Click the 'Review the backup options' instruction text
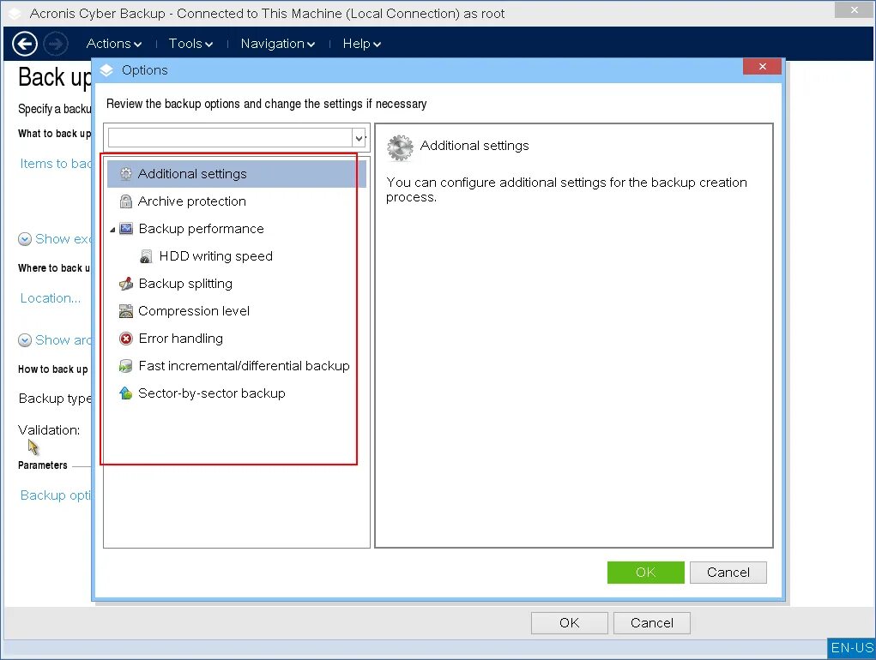This screenshot has height=660, width=876. click(267, 104)
